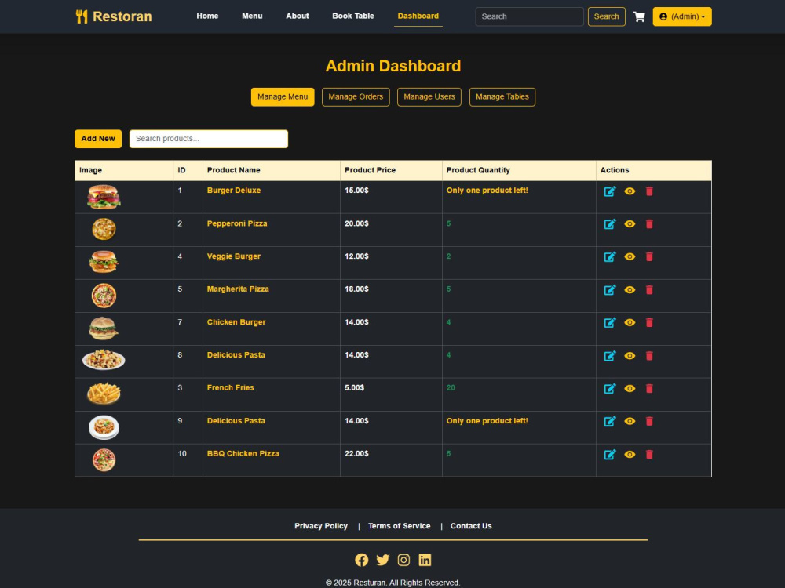This screenshot has height=588, width=785.
Task: View Margherita Pizza with eye icon
Action: coord(630,289)
